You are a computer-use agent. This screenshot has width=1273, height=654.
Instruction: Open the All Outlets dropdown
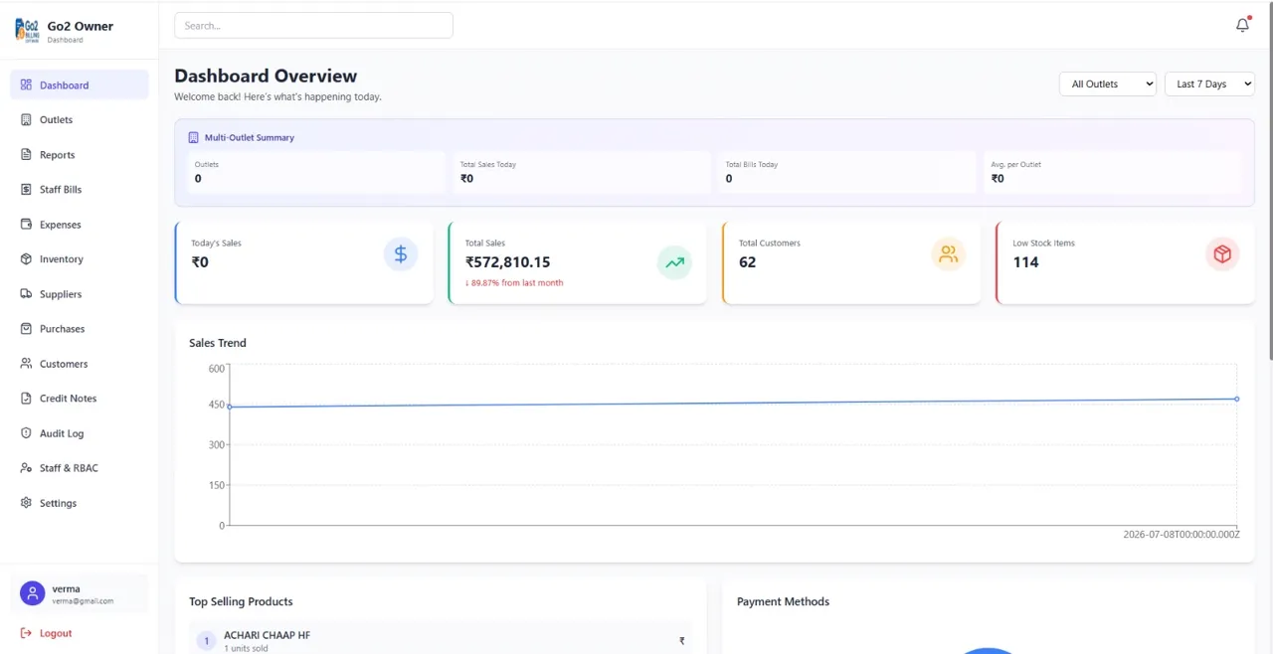(x=1108, y=84)
